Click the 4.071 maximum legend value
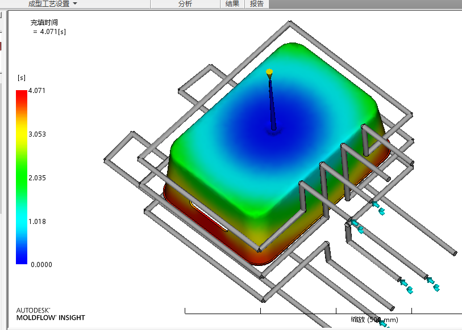 (x=37, y=91)
